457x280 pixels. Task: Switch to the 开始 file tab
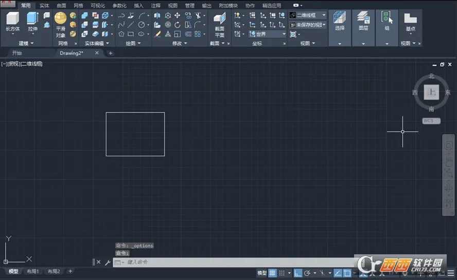(17, 53)
